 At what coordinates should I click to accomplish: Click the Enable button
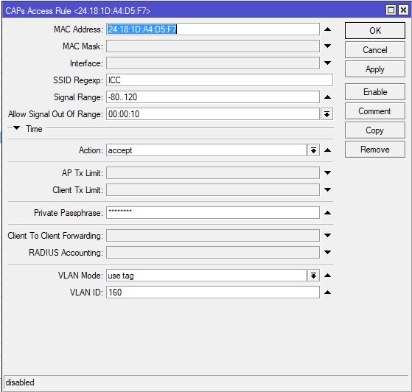(x=375, y=92)
